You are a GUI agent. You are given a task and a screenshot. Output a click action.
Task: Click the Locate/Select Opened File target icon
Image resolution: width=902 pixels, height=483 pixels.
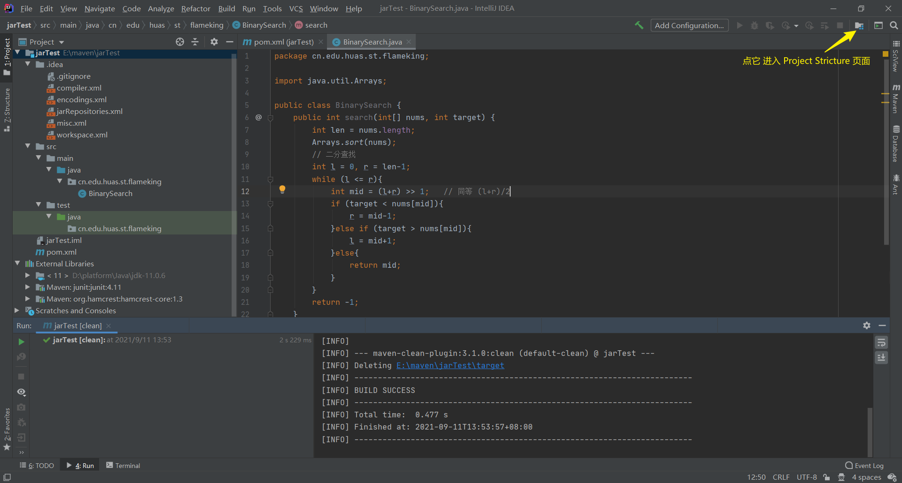[180, 42]
